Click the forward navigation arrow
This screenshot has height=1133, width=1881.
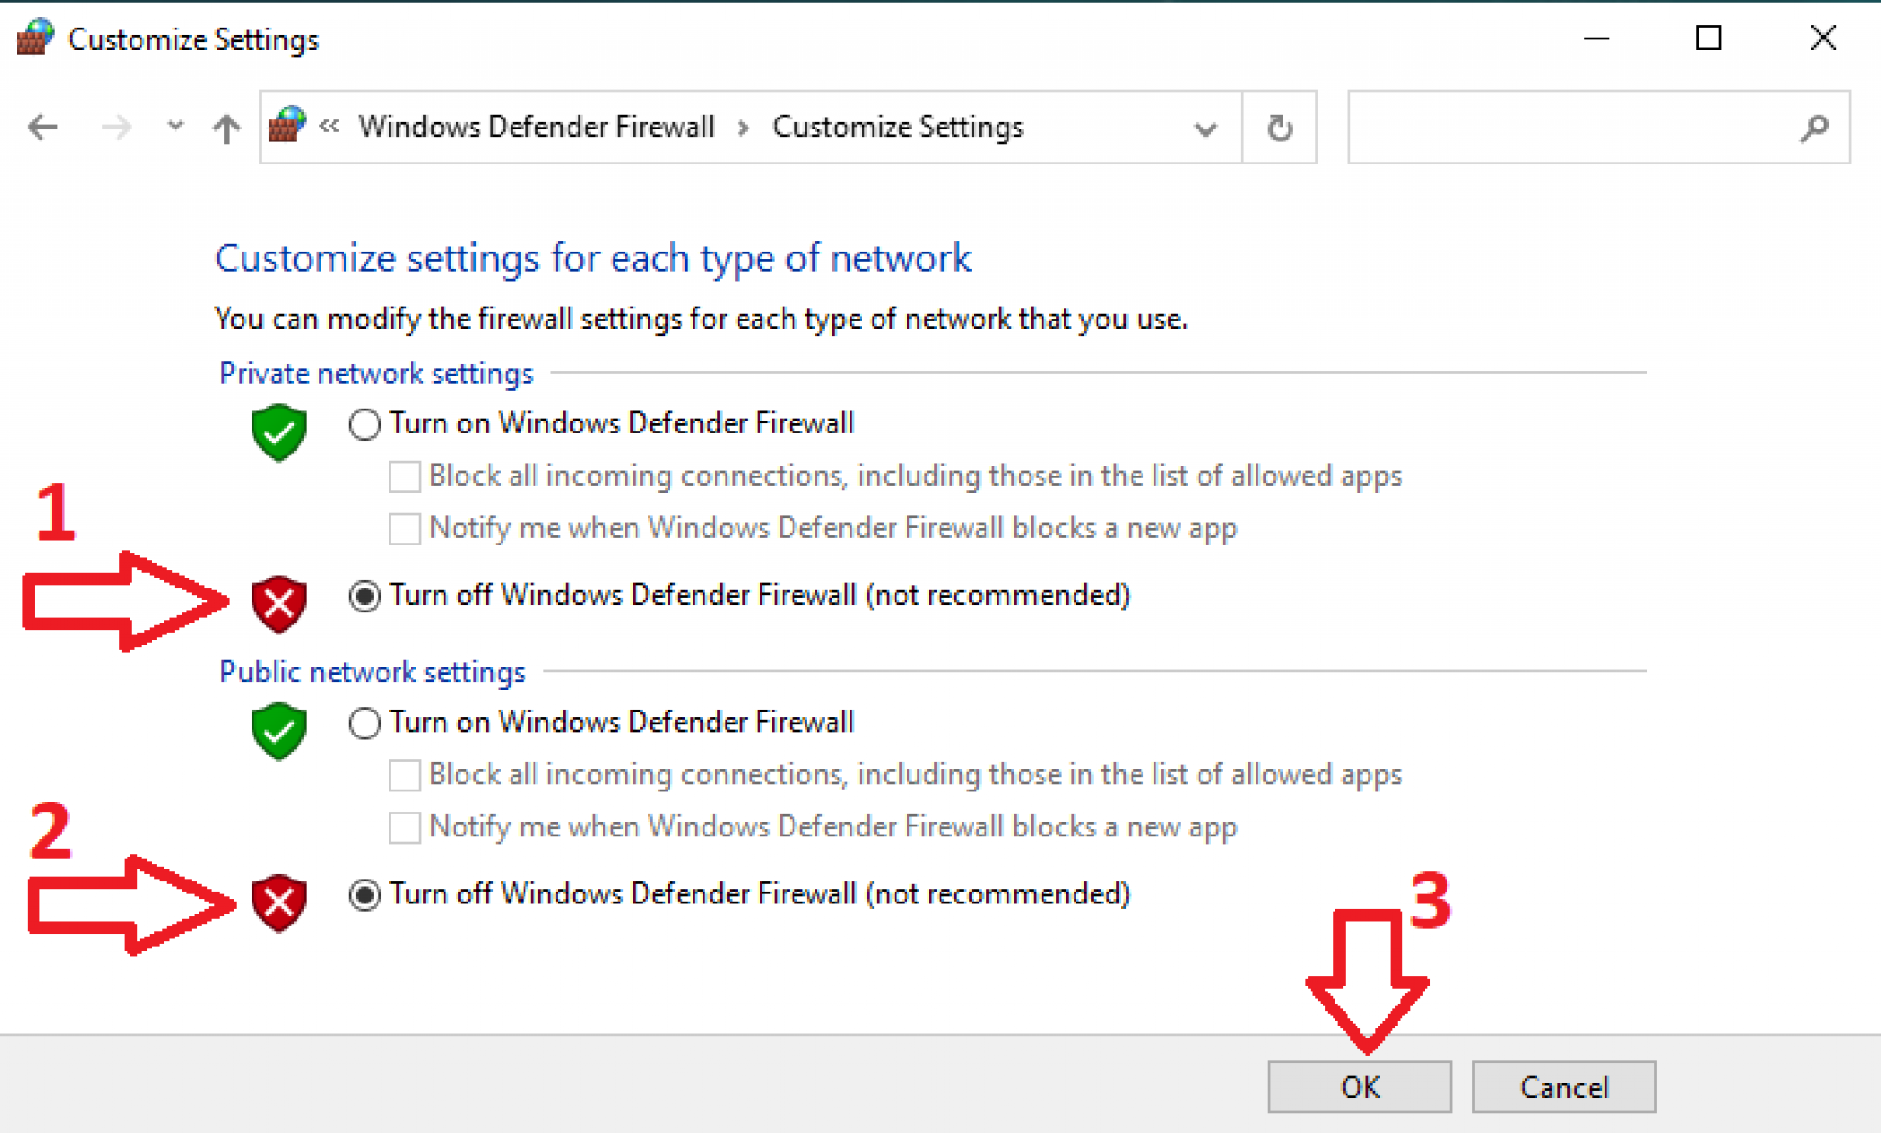[x=117, y=128]
